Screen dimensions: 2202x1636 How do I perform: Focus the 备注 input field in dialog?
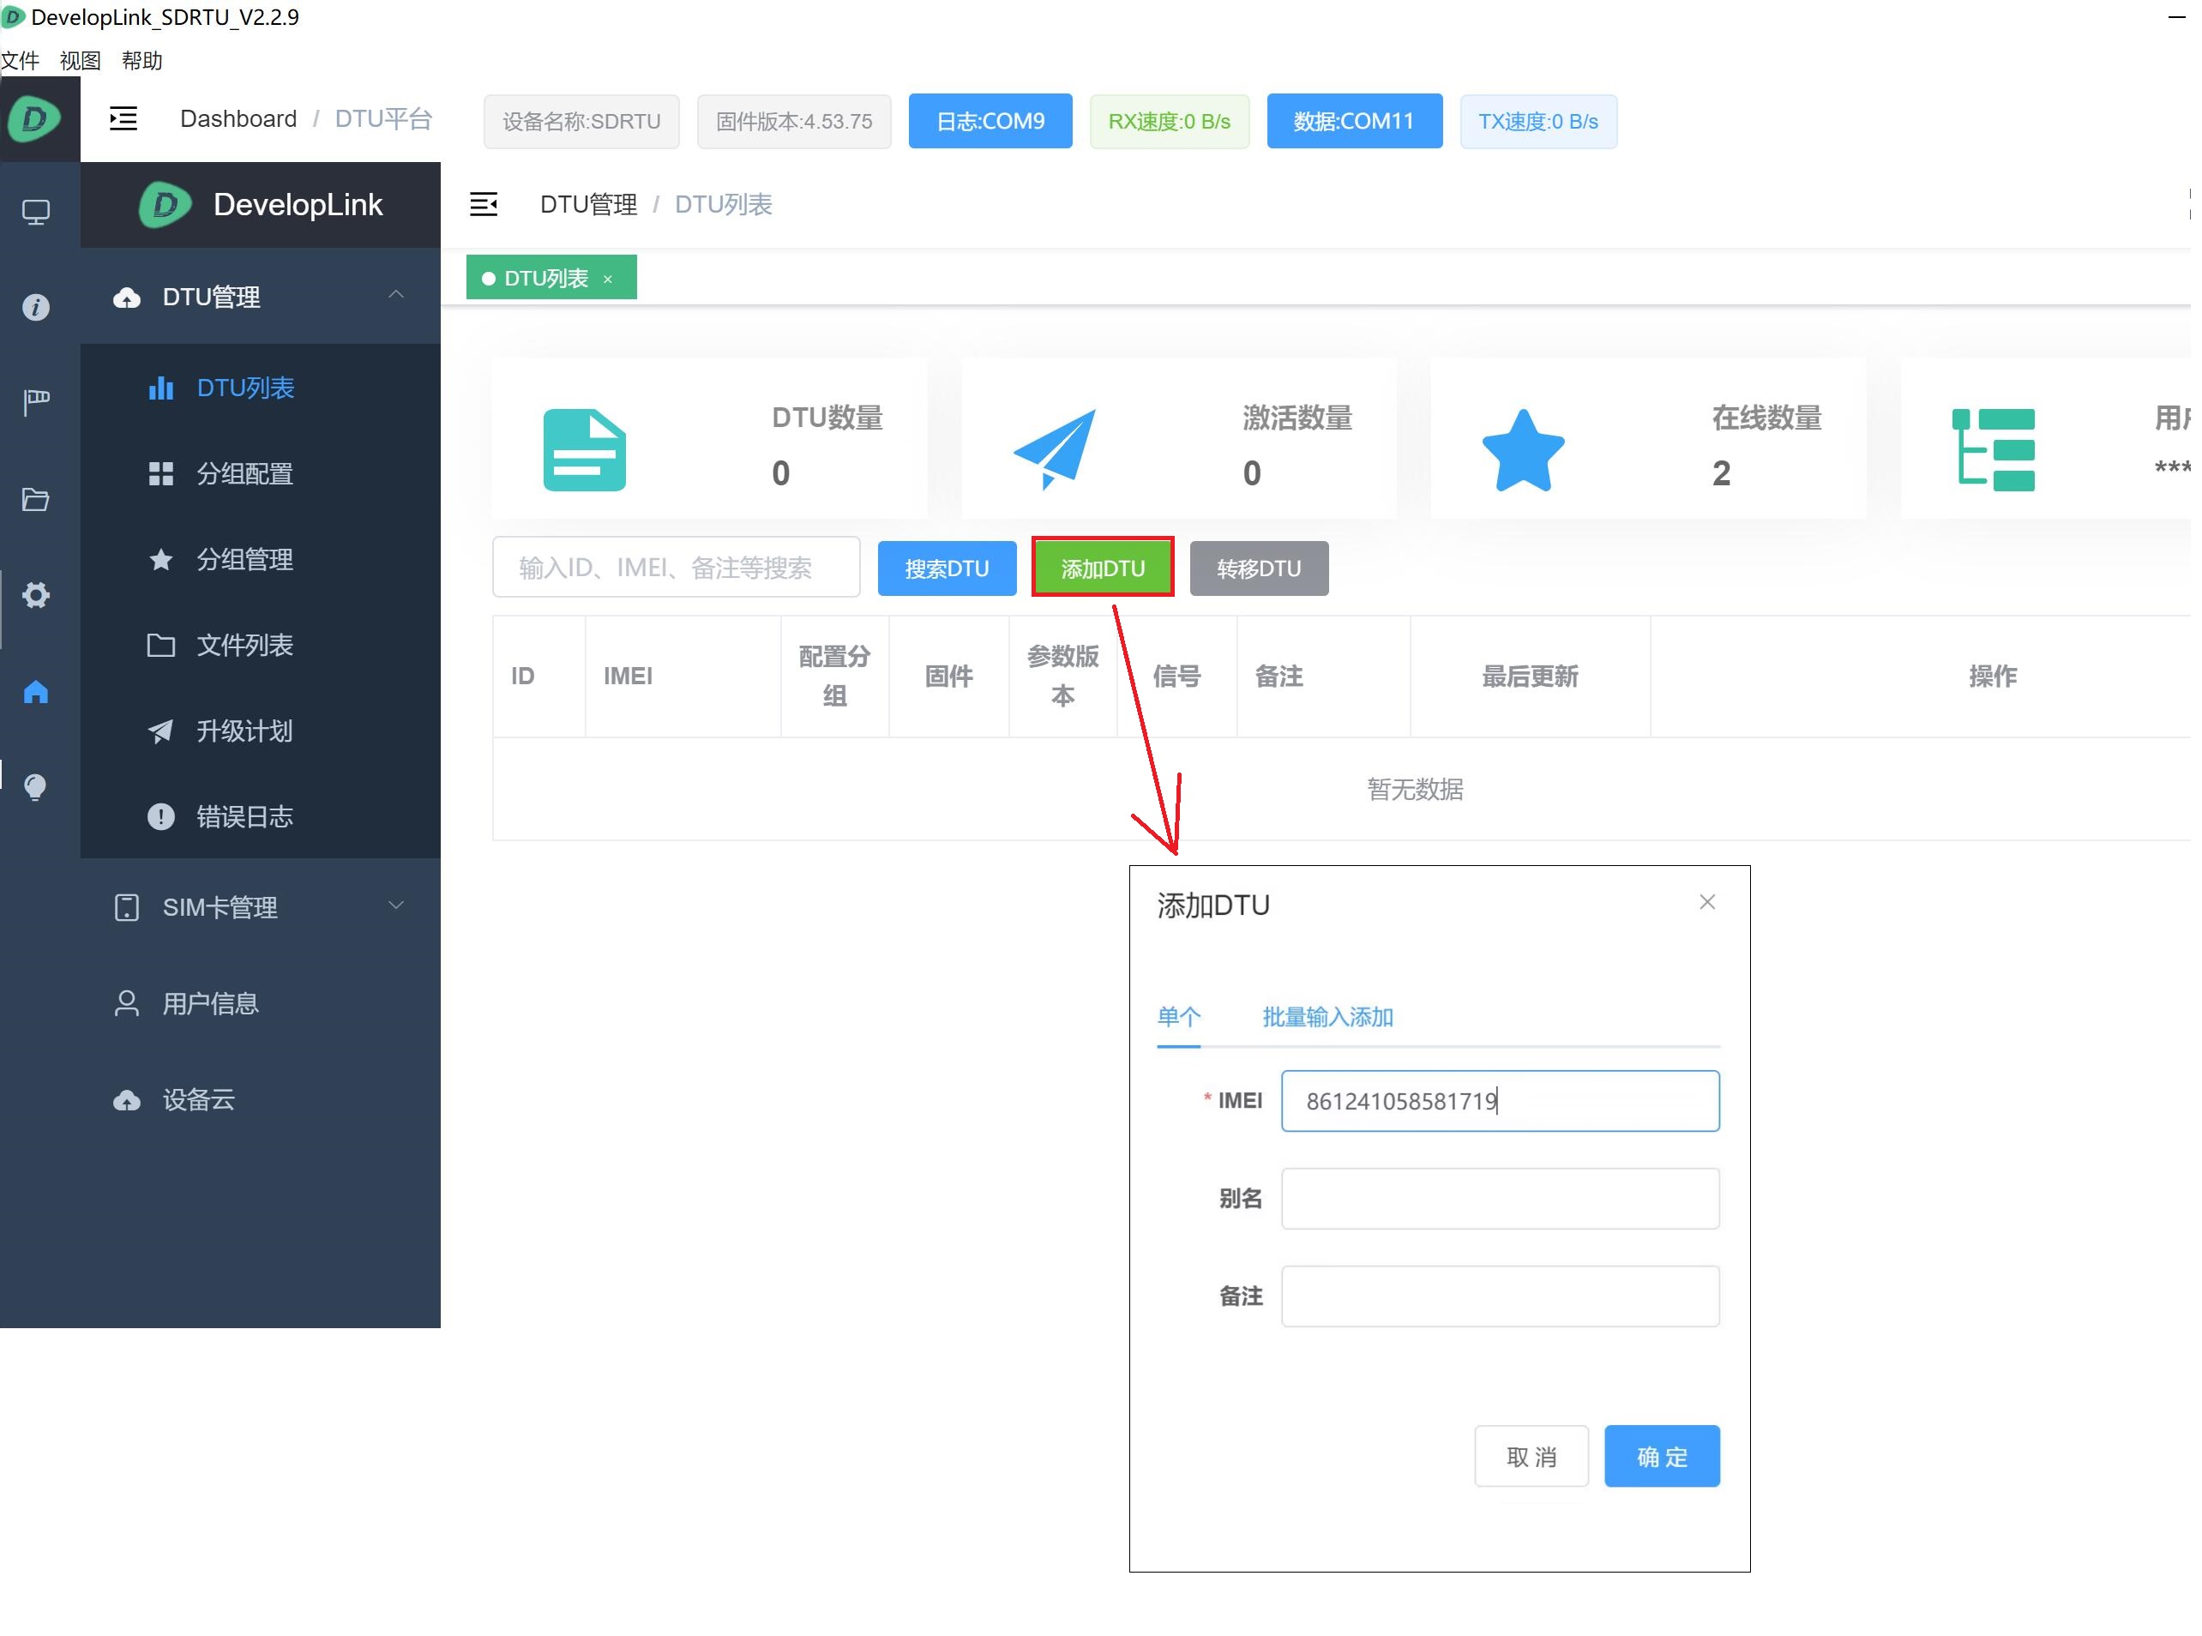click(1500, 1296)
